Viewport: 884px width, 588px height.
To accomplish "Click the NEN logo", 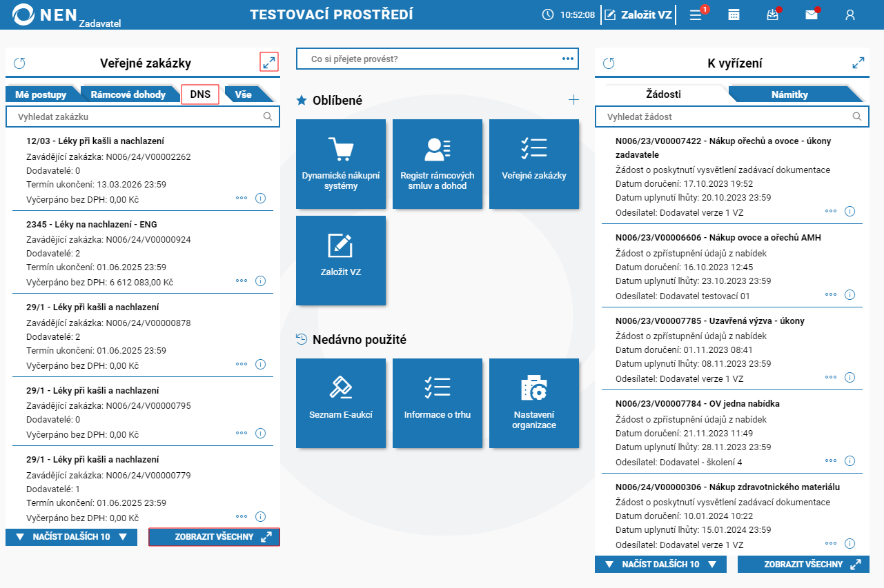I will tap(45, 14).
